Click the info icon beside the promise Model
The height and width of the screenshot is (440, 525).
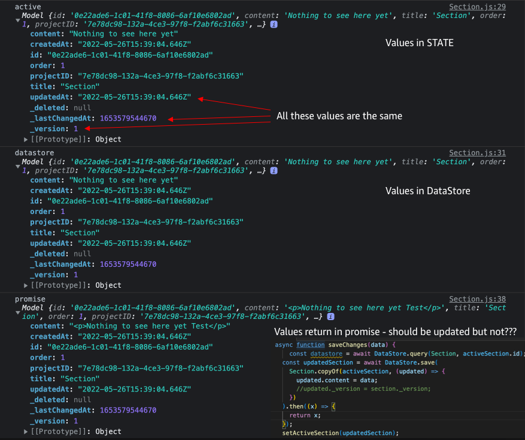point(330,317)
